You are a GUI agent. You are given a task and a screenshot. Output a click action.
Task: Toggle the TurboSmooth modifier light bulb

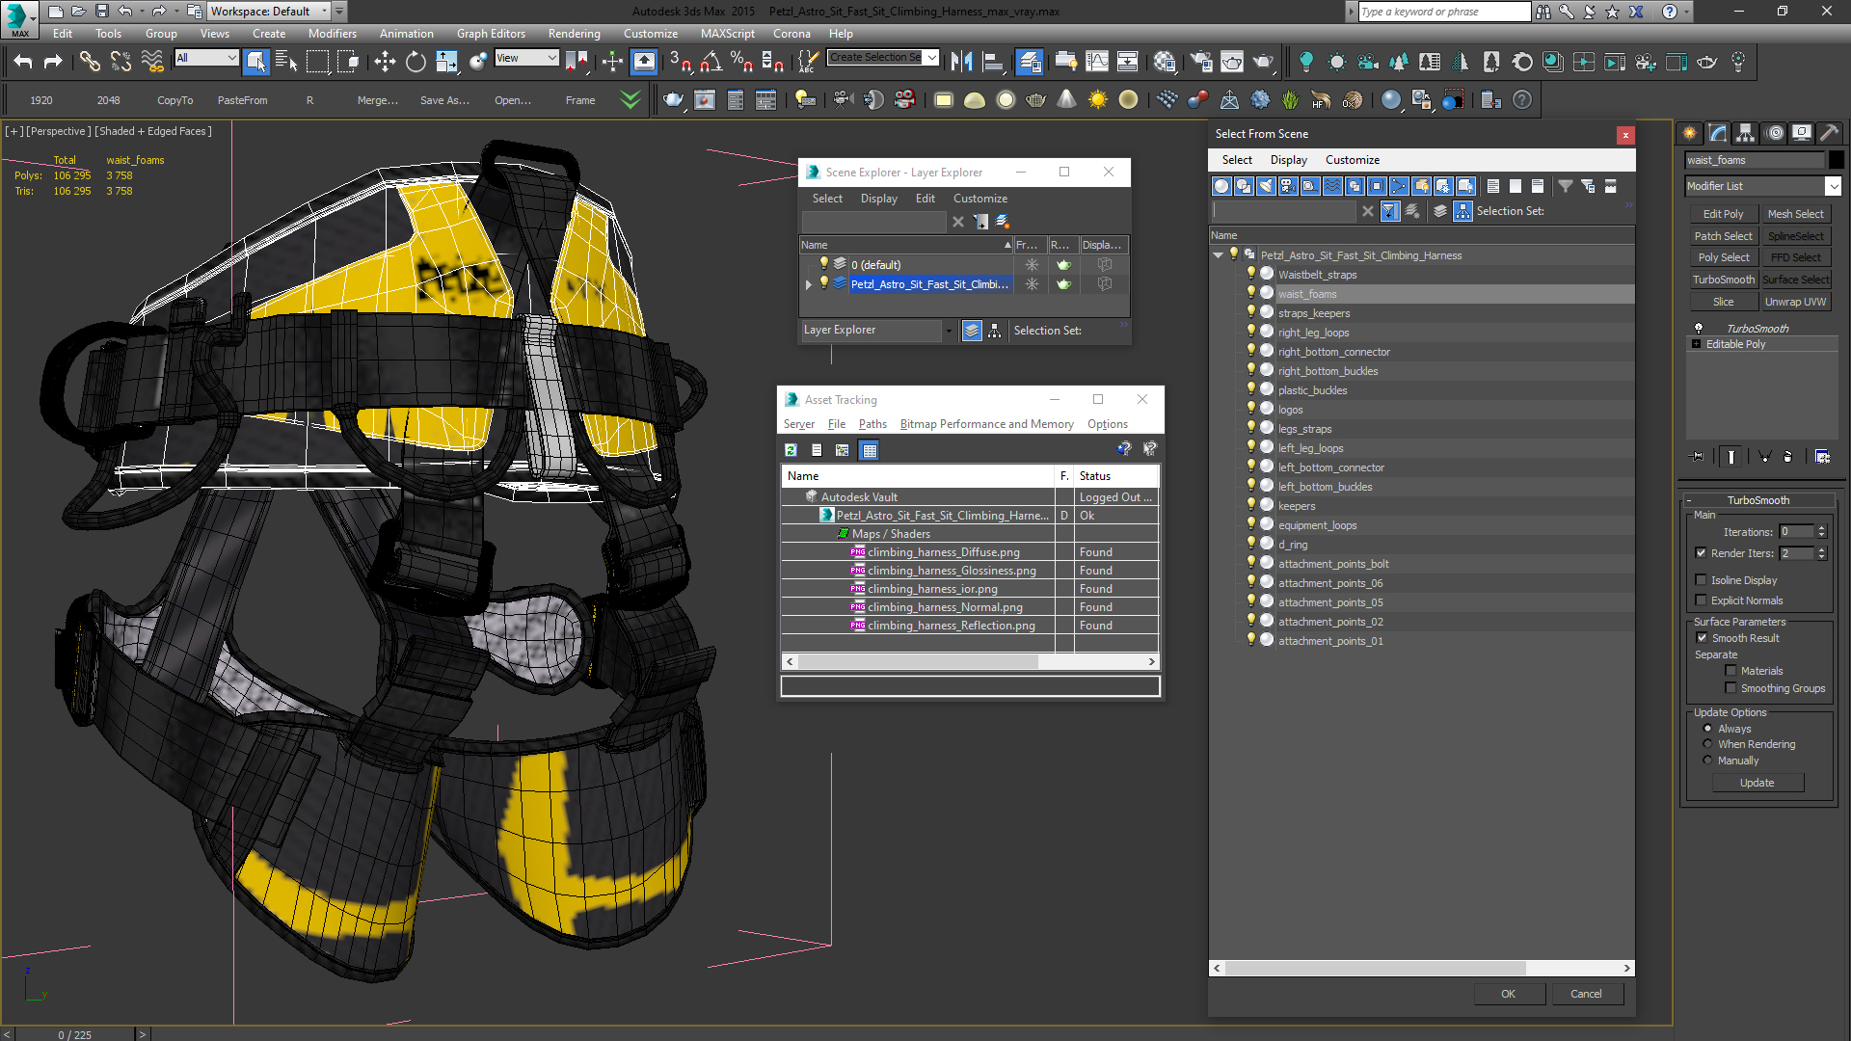pyautogui.click(x=1699, y=329)
